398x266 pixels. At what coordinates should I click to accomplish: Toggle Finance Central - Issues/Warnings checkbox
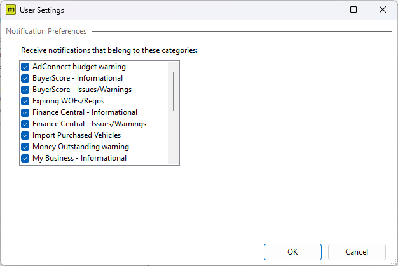tap(25, 124)
